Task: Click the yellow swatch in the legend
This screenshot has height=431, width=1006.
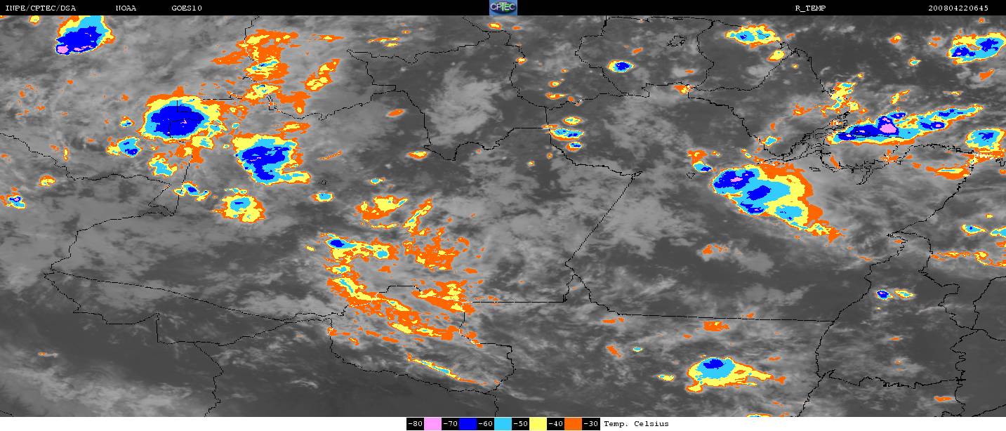Action: pyautogui.click(x=538, y=424)
